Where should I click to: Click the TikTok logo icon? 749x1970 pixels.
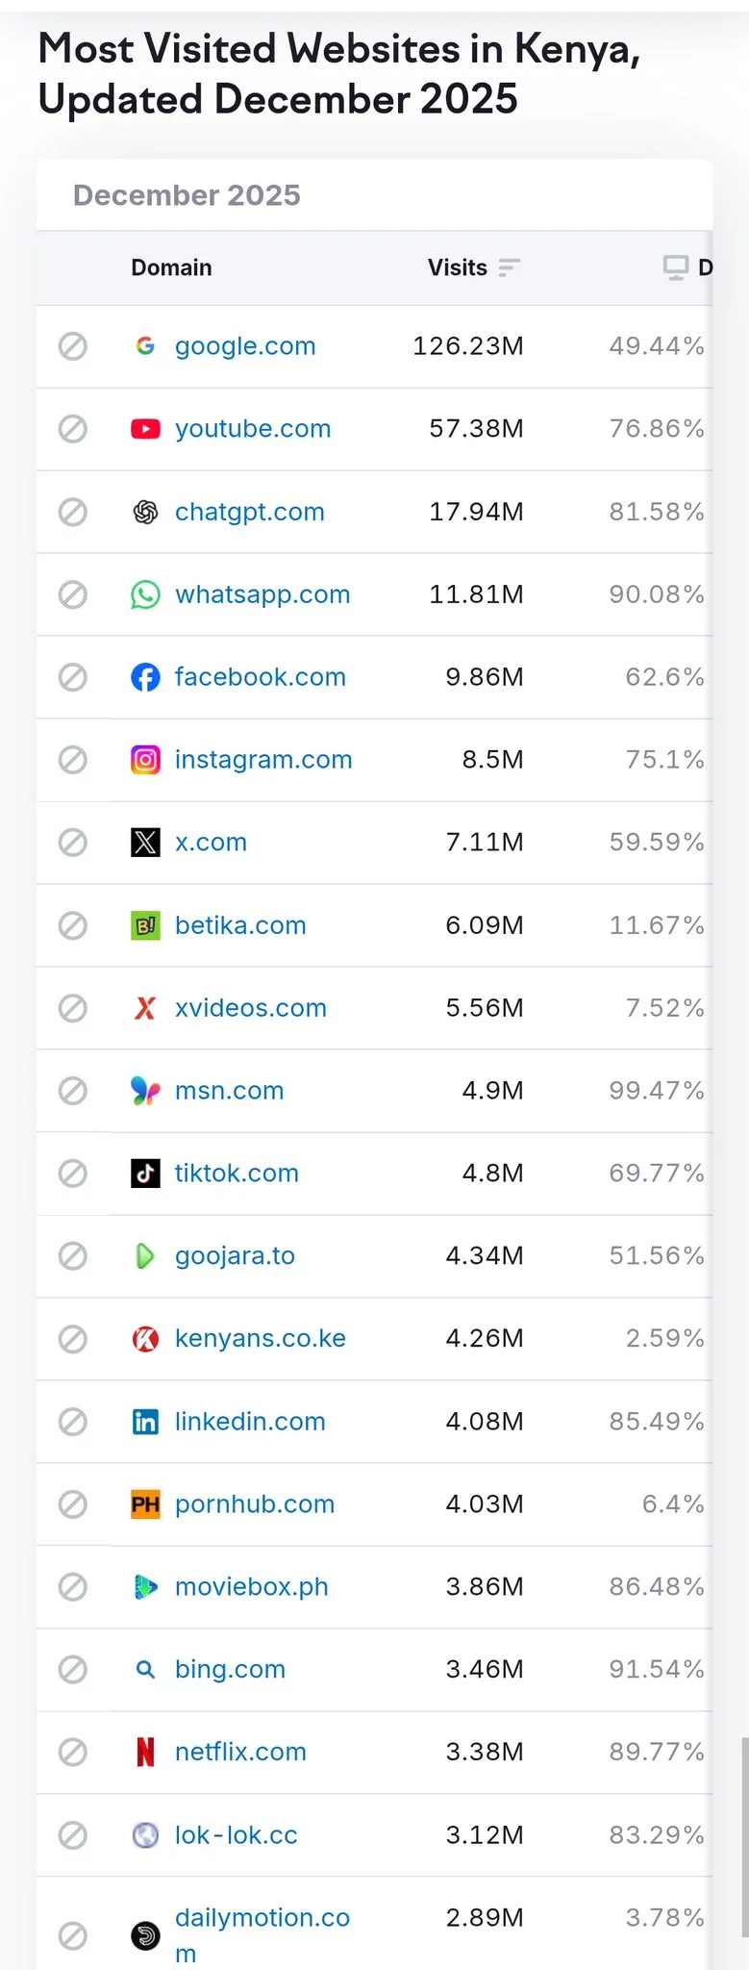145,1174
